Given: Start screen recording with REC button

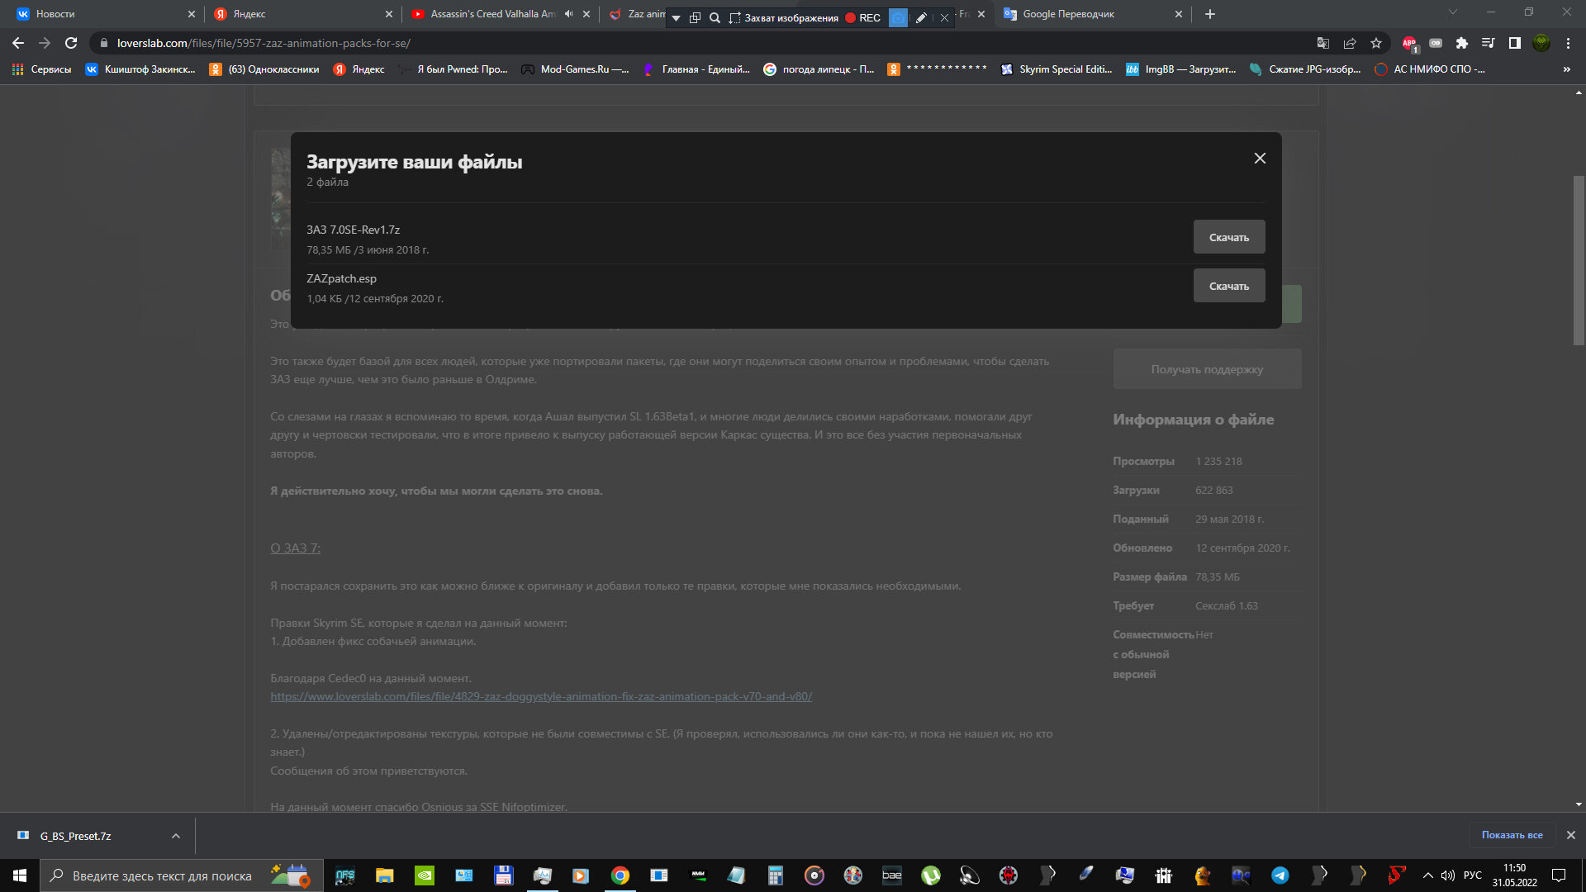Looking at the screenshot, I should [862, 17].
